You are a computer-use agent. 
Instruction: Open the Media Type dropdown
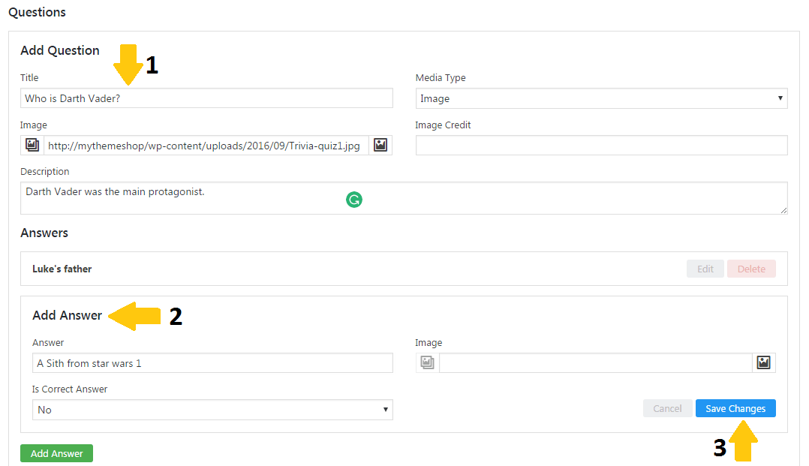(601, 98)
